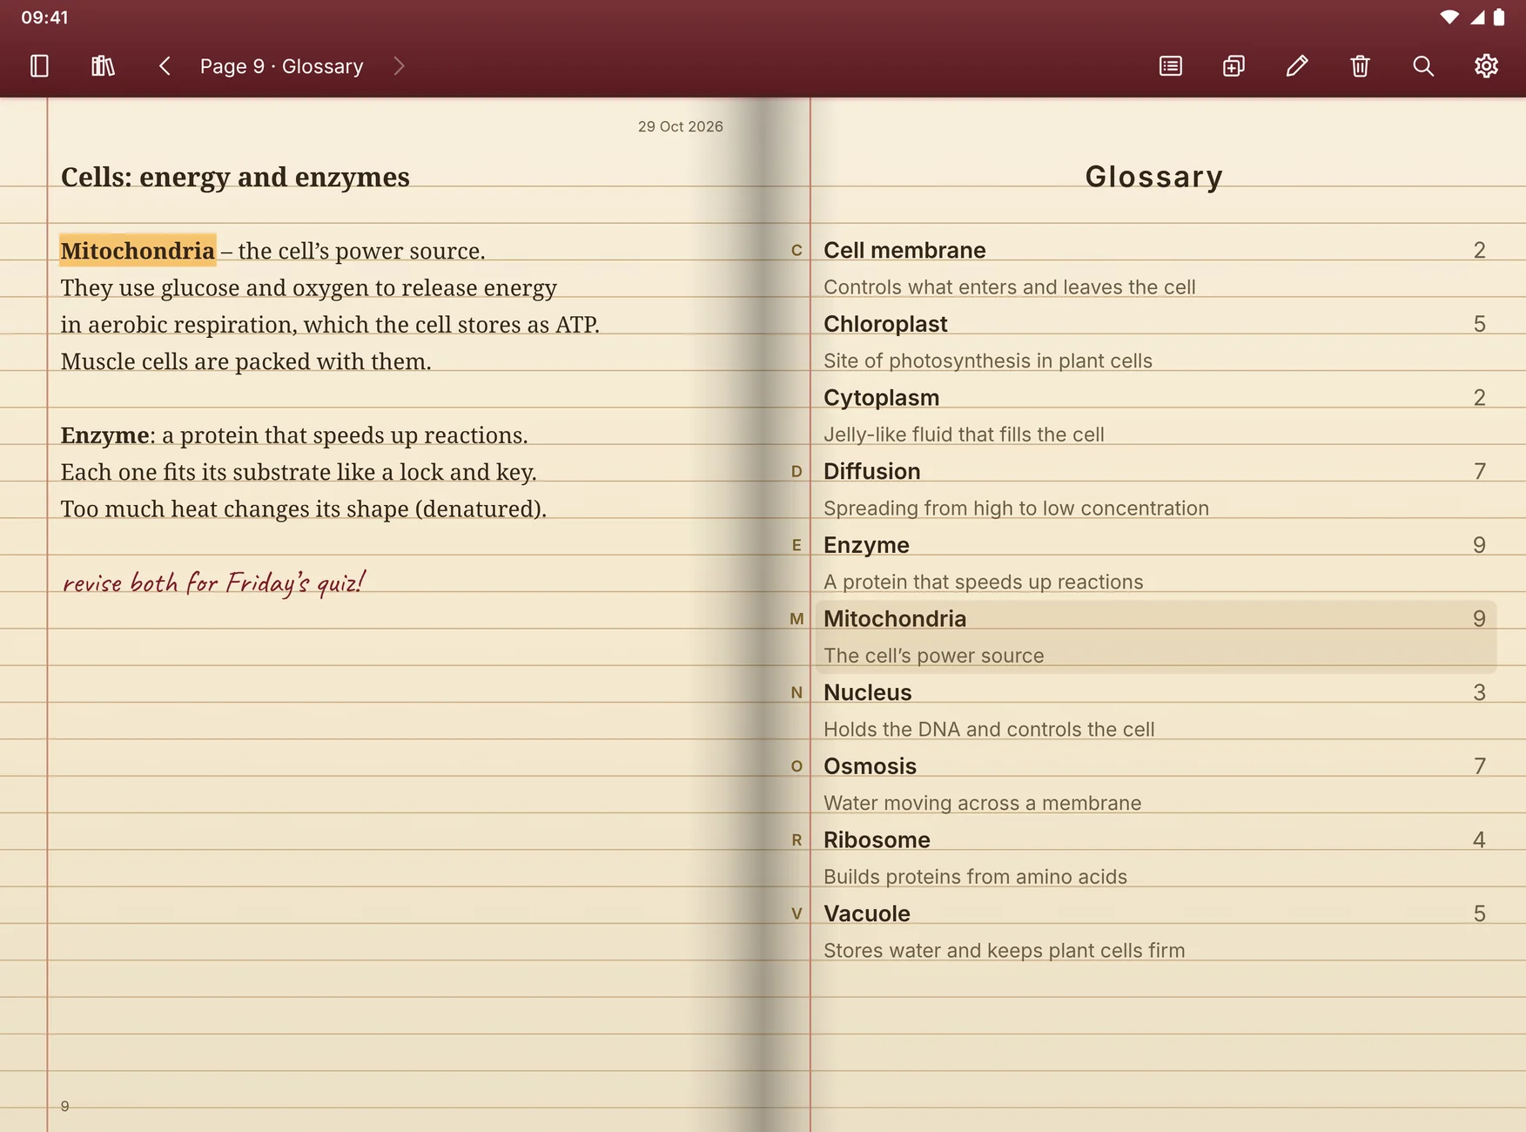Jump to index letter N
The width and height of the screenshot is (1526, 1132).
797,693
